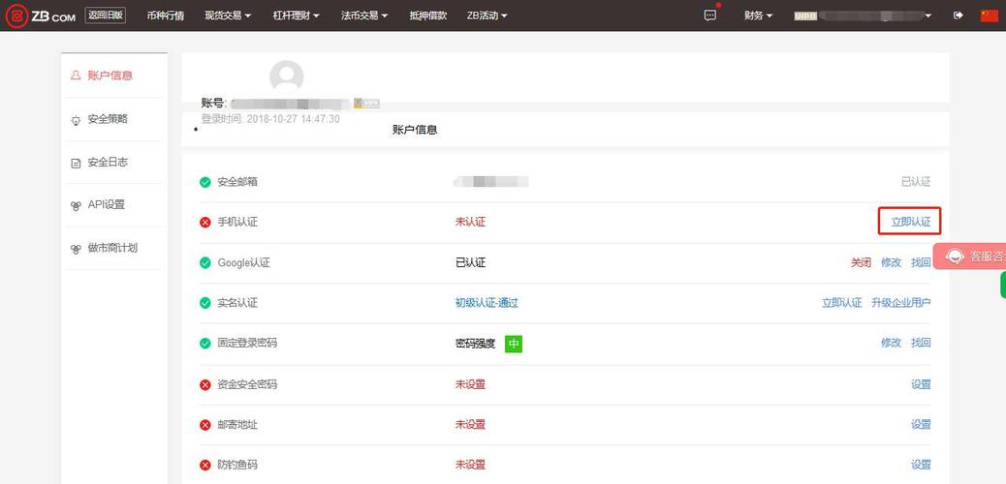Open the chat message notification icon
Screen dimensions: 1006x484
click(x=709, y=15)
